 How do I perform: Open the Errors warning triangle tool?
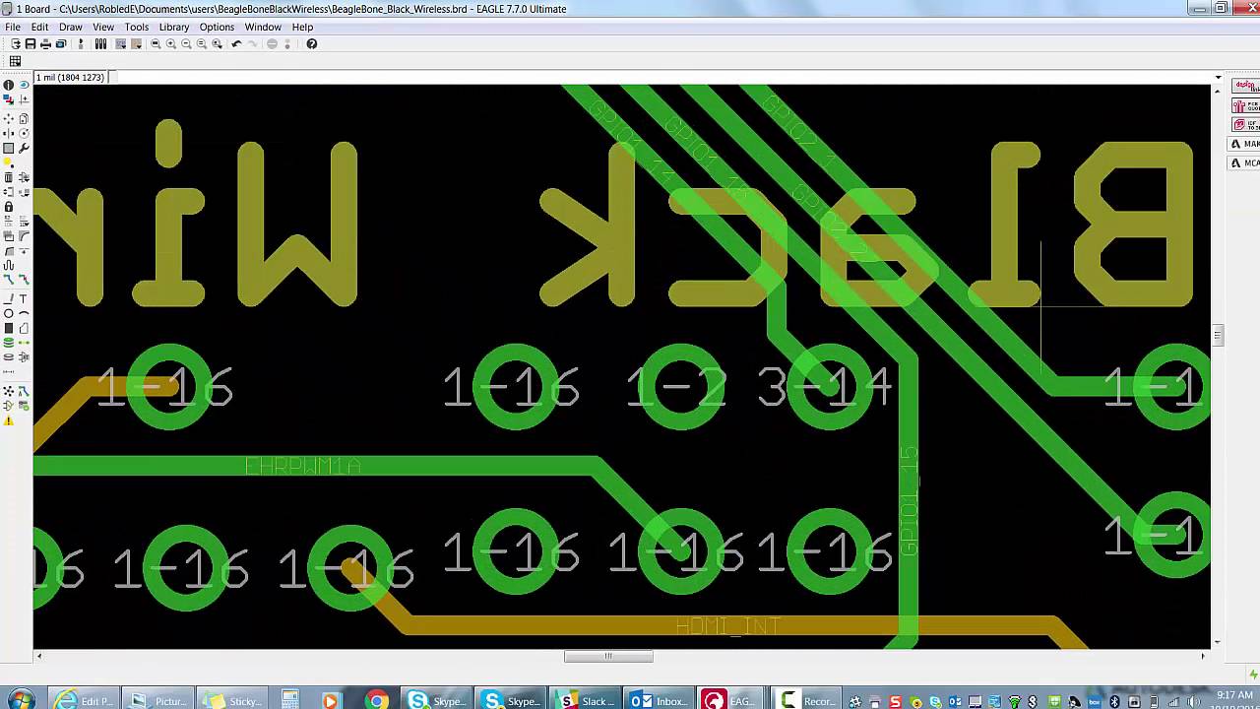[x=9, y=420]
